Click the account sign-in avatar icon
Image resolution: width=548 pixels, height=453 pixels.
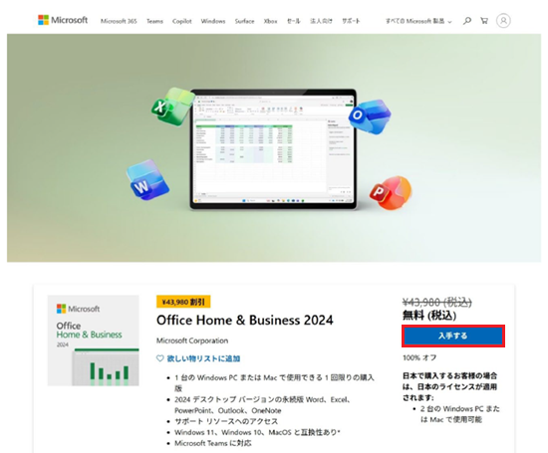[x=503, y=21]
